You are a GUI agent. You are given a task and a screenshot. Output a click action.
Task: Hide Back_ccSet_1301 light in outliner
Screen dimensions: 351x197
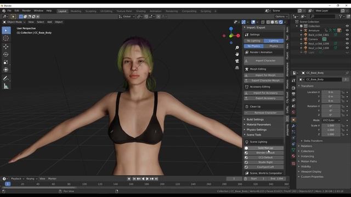347,35
